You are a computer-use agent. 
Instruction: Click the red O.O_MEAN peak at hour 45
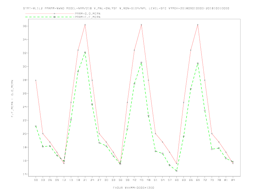[x=141, y=25]
